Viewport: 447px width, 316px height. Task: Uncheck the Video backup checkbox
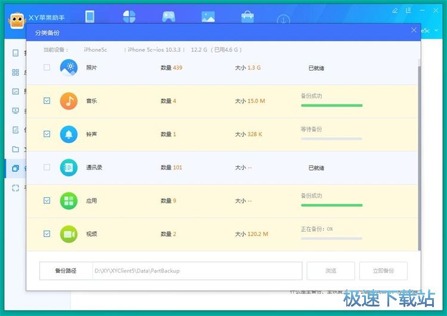[x=47, y=234]
